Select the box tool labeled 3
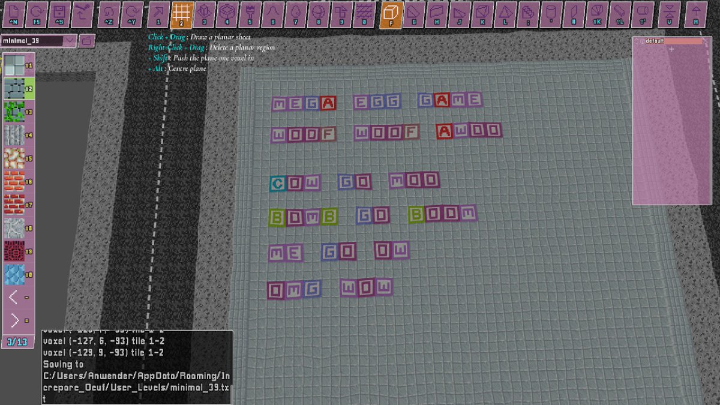 pos(204,14)
